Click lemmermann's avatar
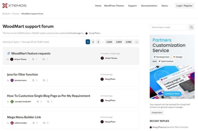 [x=12, y=80]
